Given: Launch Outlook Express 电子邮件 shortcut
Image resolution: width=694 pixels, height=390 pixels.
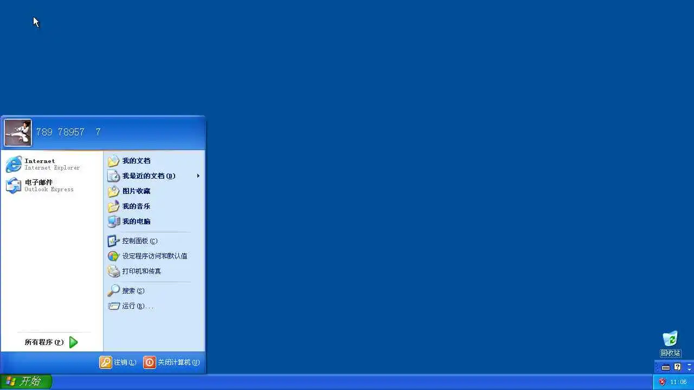Looking at the screenshot, I should tap(52, 186).
